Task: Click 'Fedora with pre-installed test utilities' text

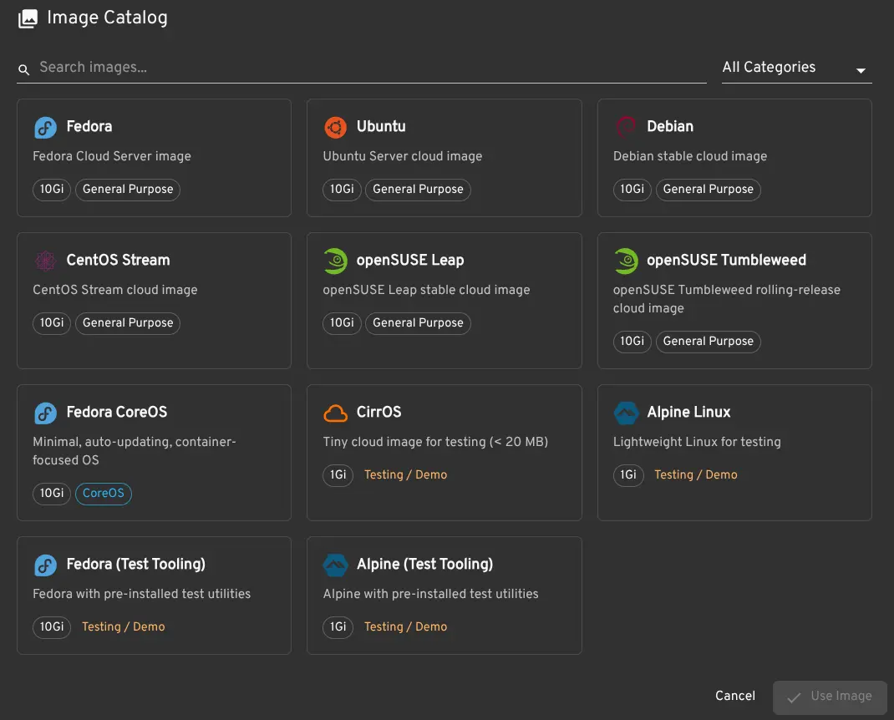Action: [141, 594]
